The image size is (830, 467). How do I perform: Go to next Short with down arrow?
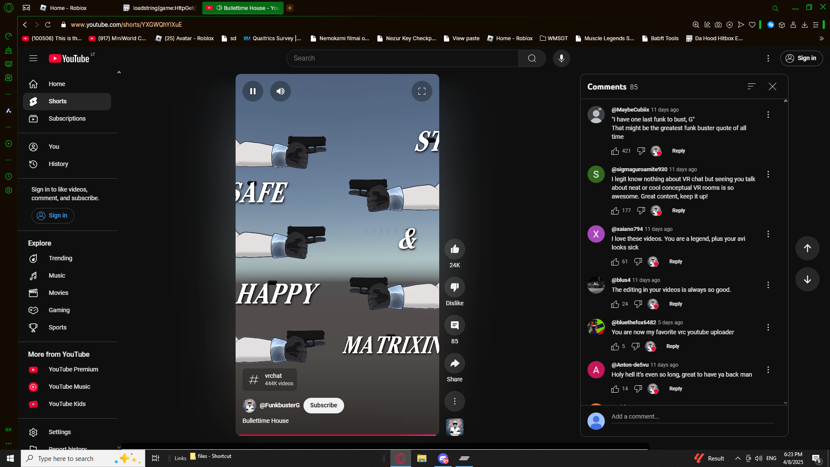pyautogui.click(x=807, y=279)
